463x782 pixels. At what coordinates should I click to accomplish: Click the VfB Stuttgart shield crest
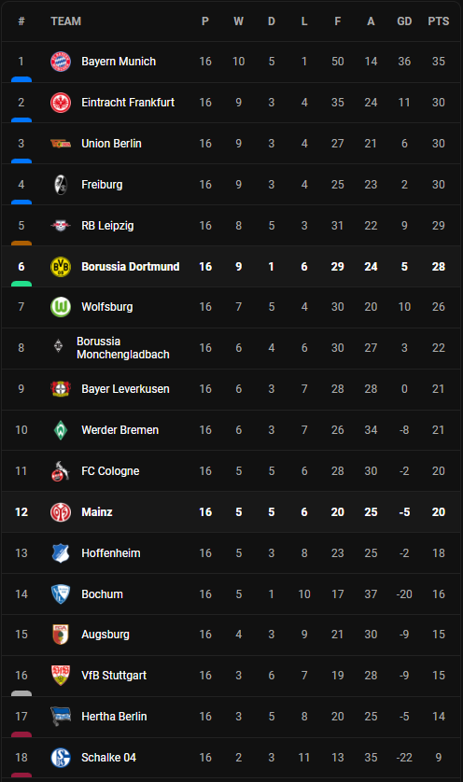click(61, 676)
